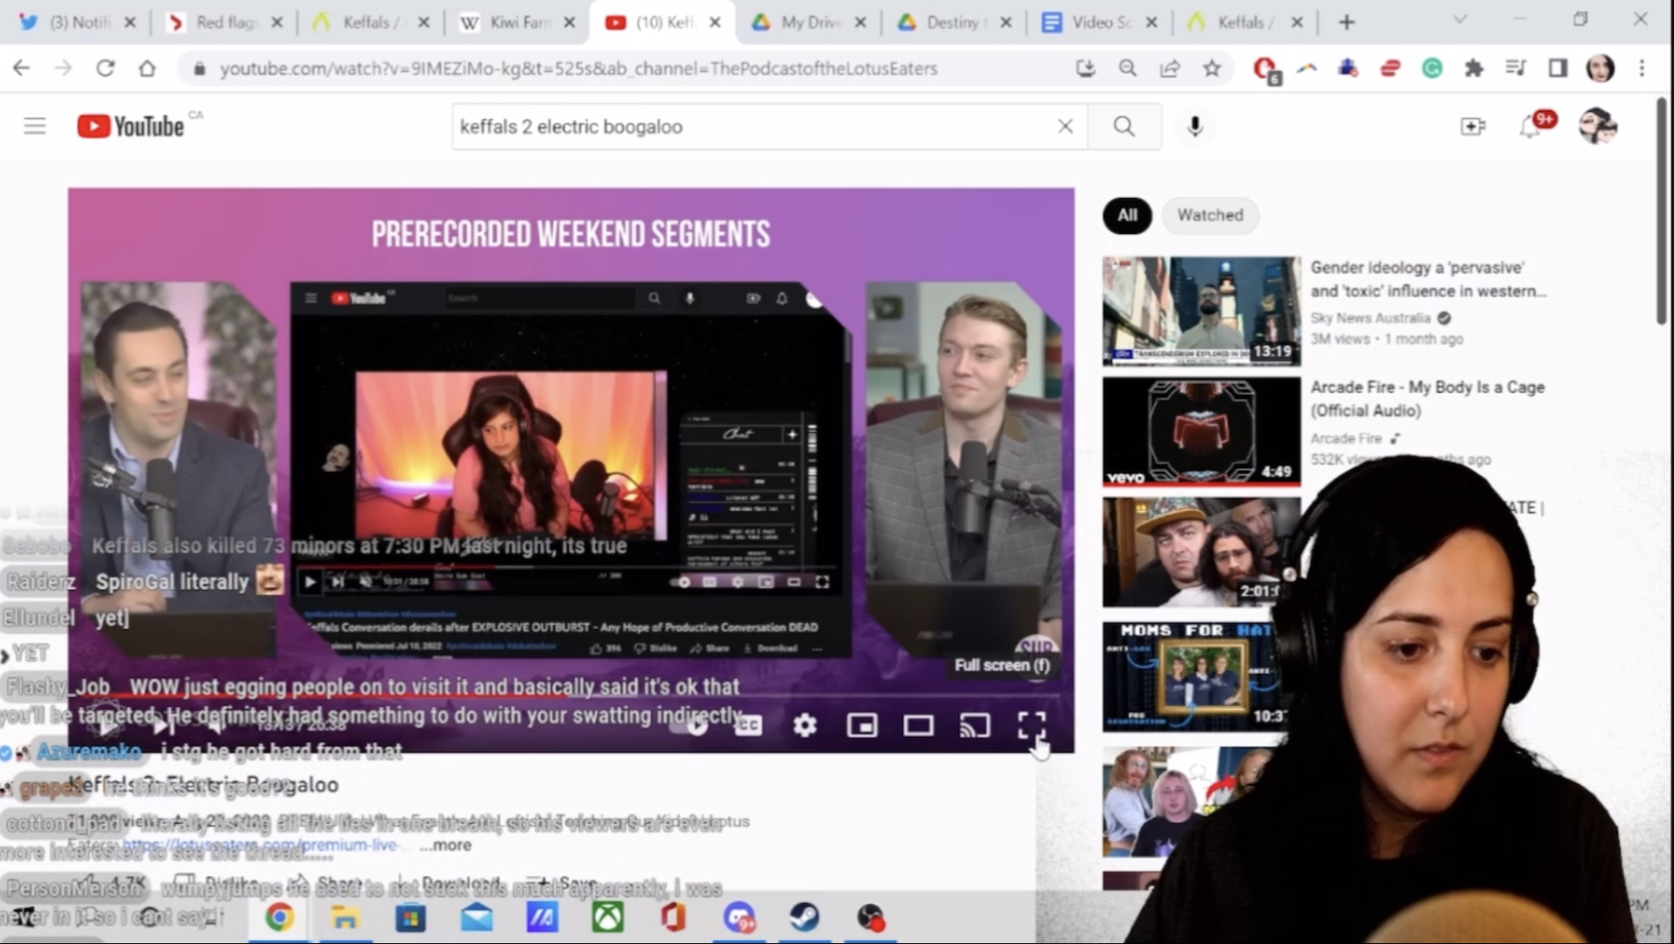Open the Grammarly extension icon
The image size is (1674, 944).
tap(1432, 68)
